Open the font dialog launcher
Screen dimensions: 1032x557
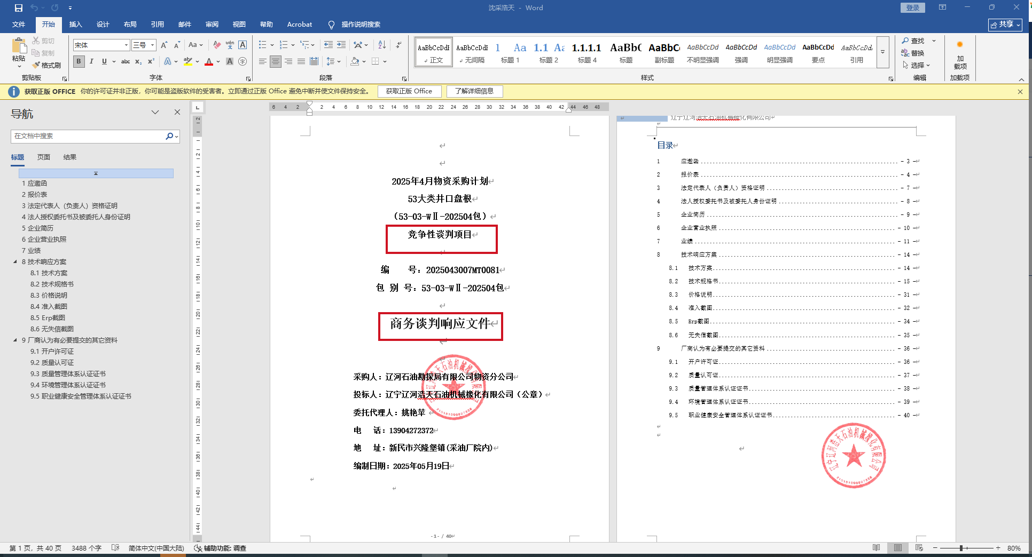[248, 78]
